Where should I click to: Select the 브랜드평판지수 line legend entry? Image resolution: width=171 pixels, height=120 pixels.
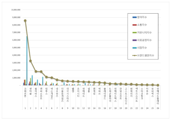[145, 56]
